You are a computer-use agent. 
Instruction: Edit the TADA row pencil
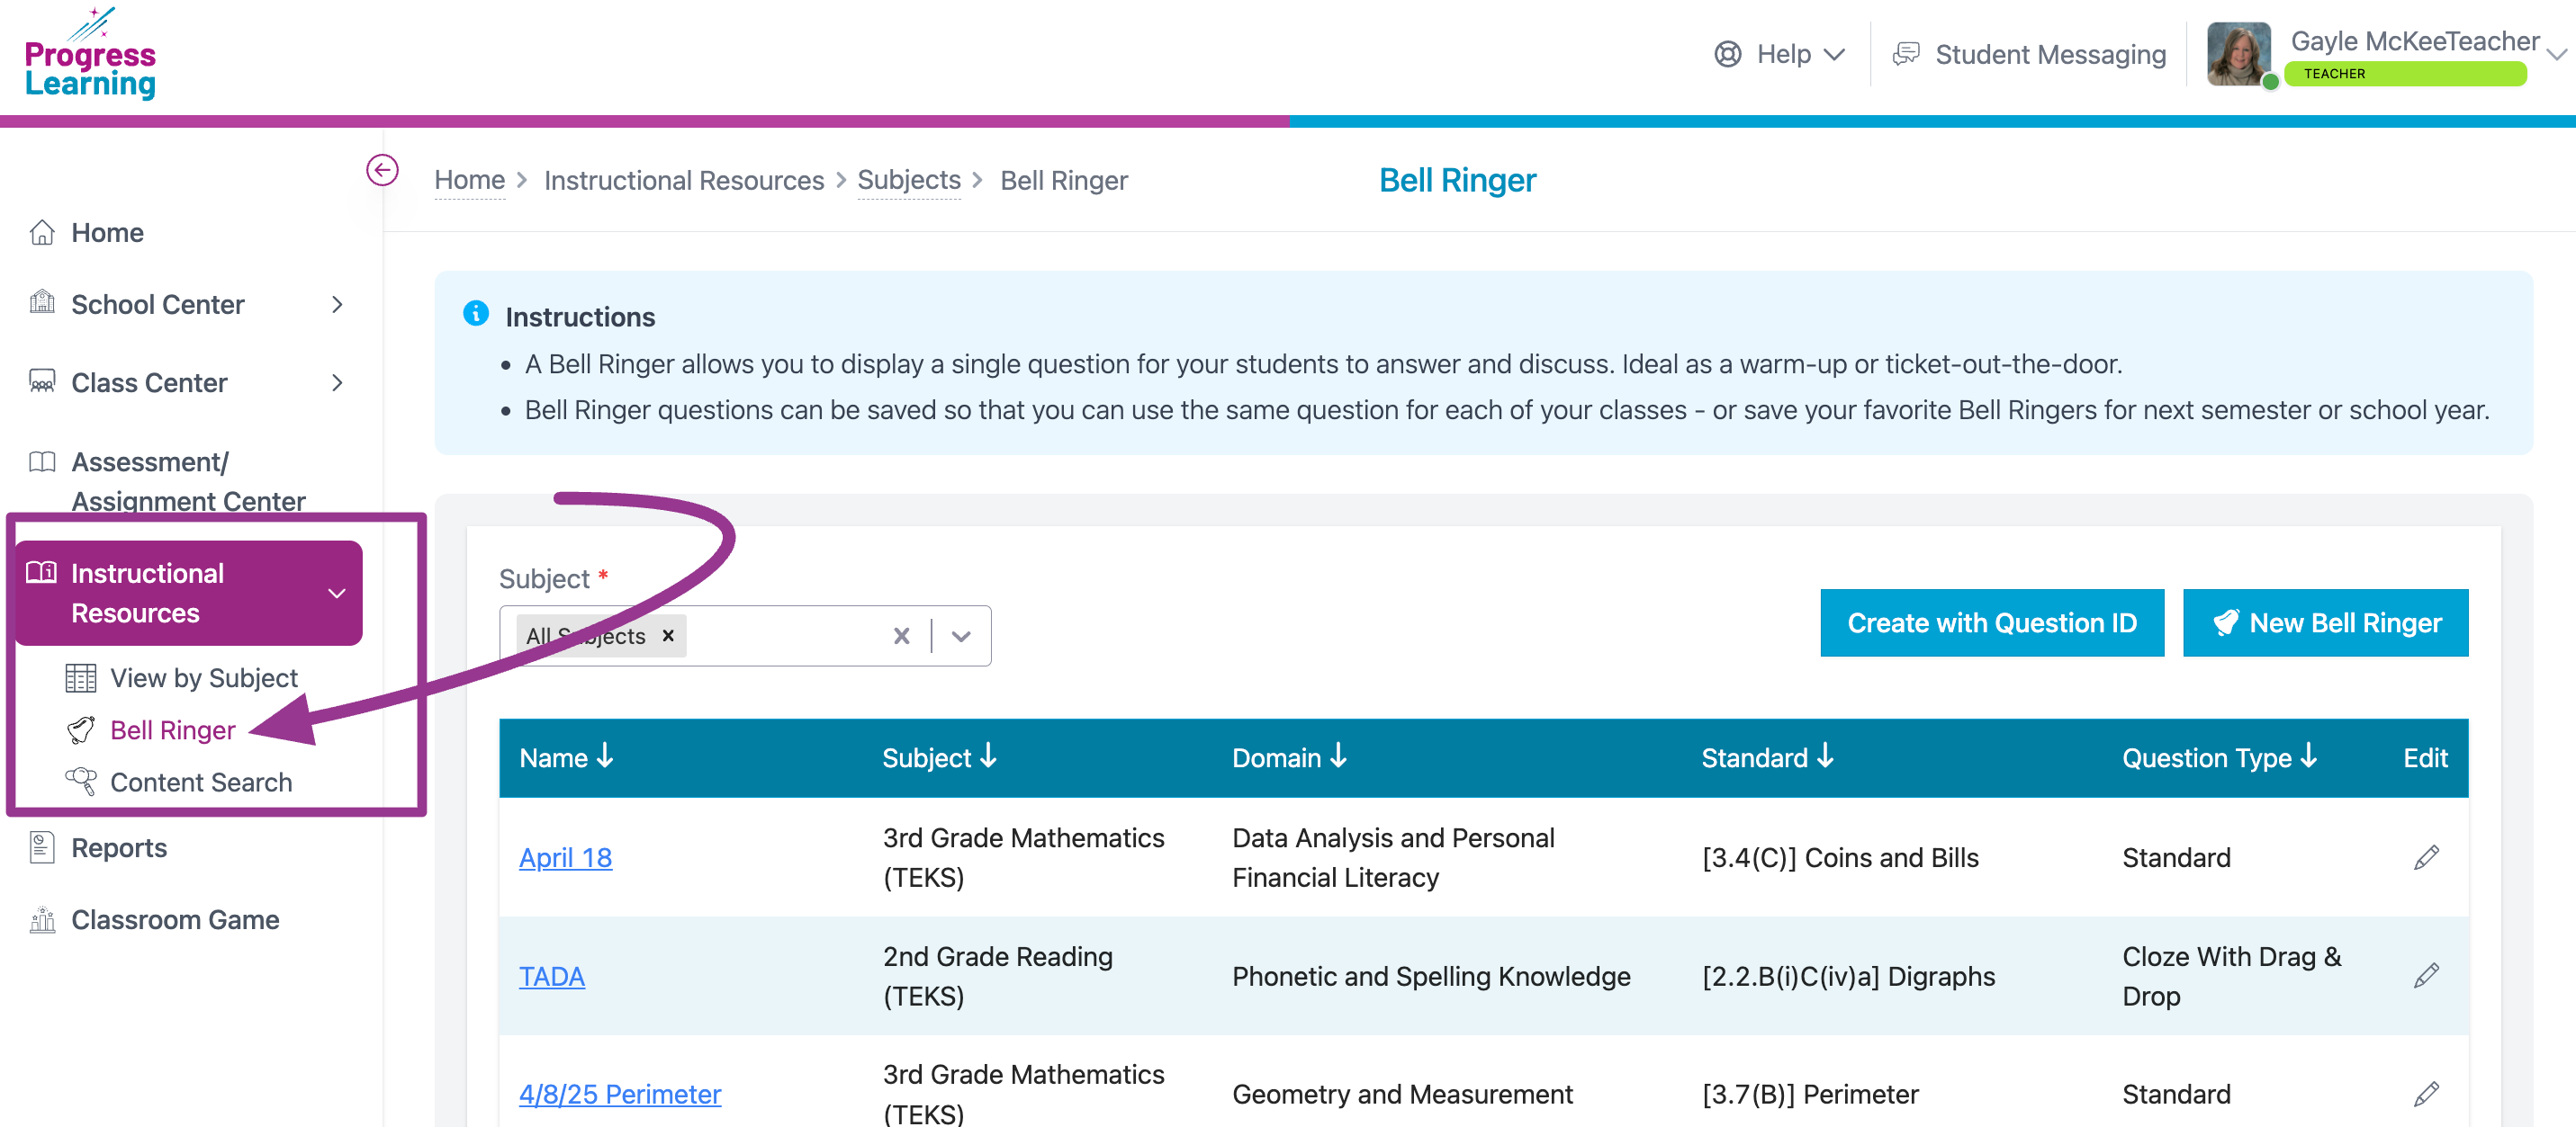[2426, 975]
